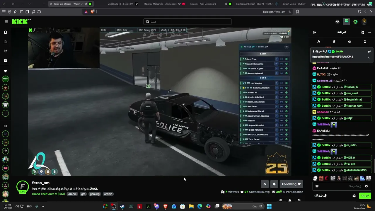Click the trash clear-chat icon

tap(334, 42)
